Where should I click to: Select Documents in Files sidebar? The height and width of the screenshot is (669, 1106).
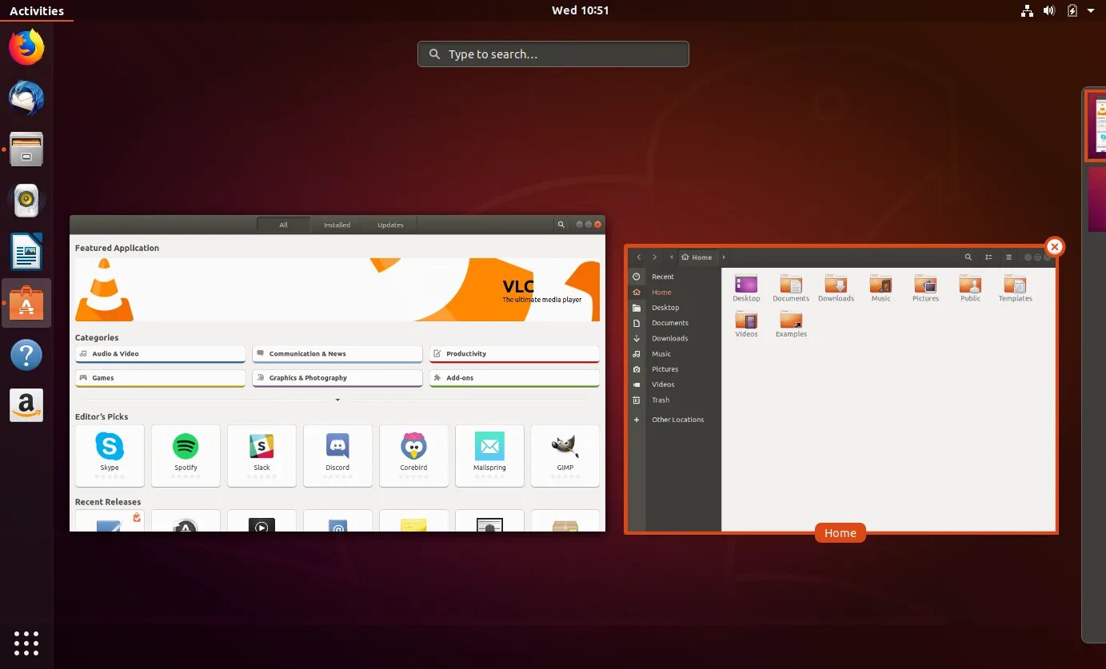(676, 323)
